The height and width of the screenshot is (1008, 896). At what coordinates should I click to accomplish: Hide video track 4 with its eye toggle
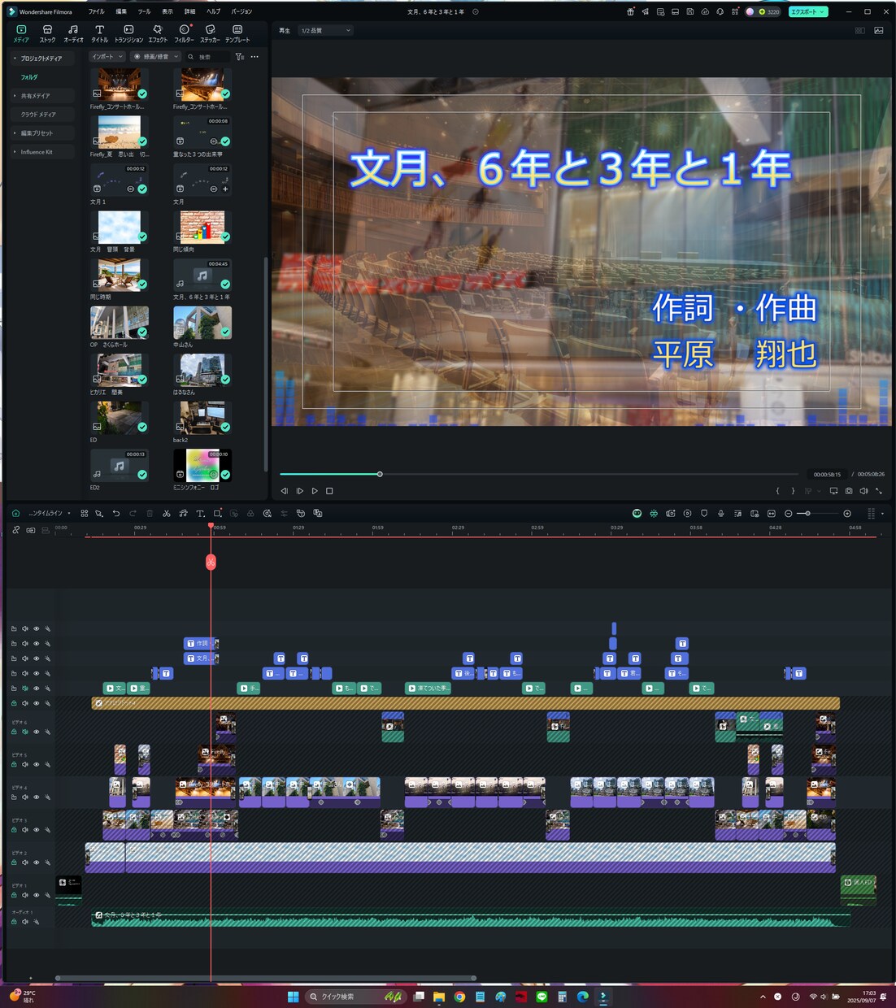[37, 797]
